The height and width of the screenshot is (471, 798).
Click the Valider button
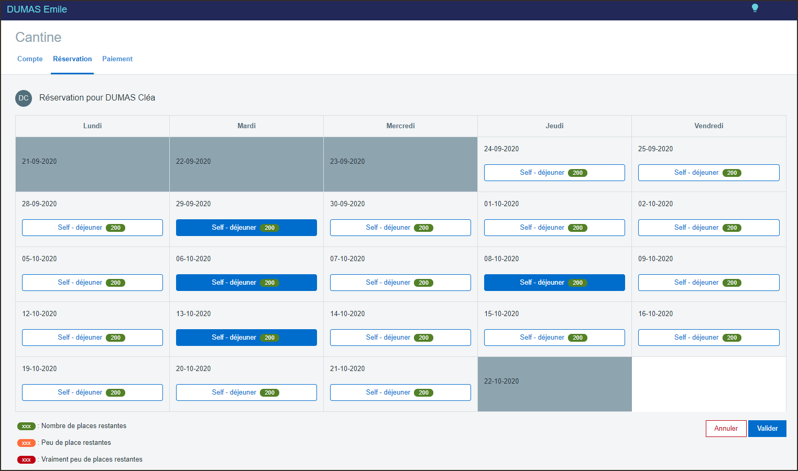pos(767,429)
